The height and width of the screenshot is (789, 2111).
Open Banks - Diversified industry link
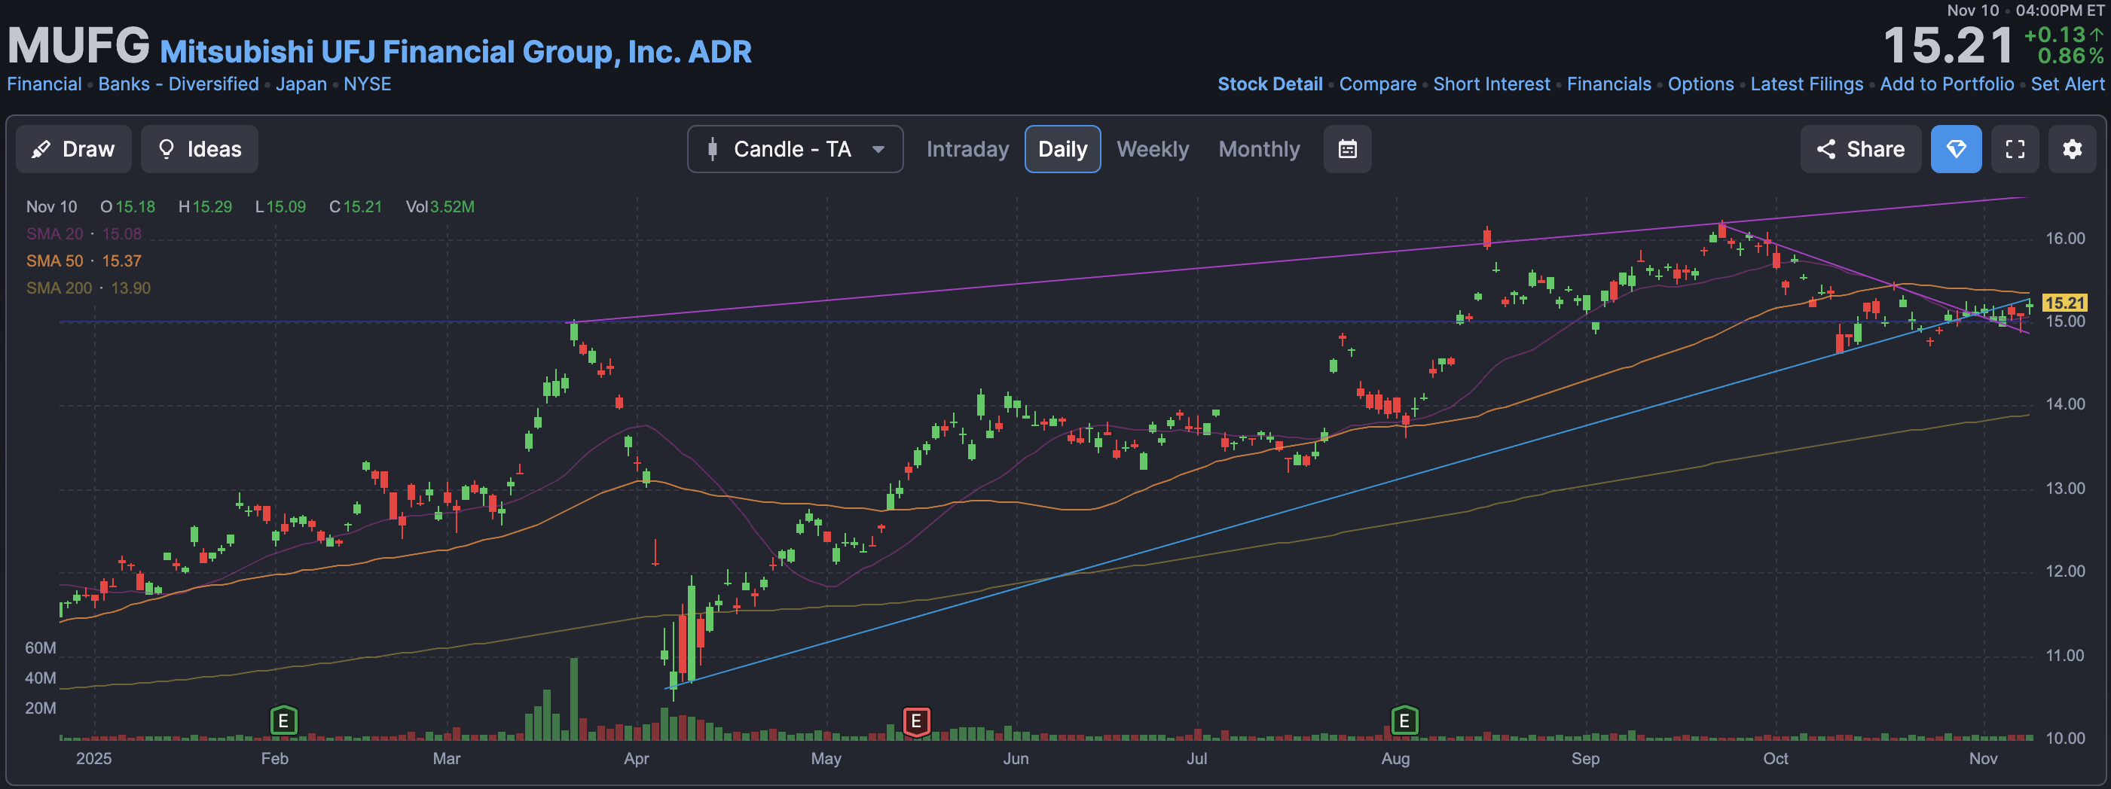tap(179, 84)
